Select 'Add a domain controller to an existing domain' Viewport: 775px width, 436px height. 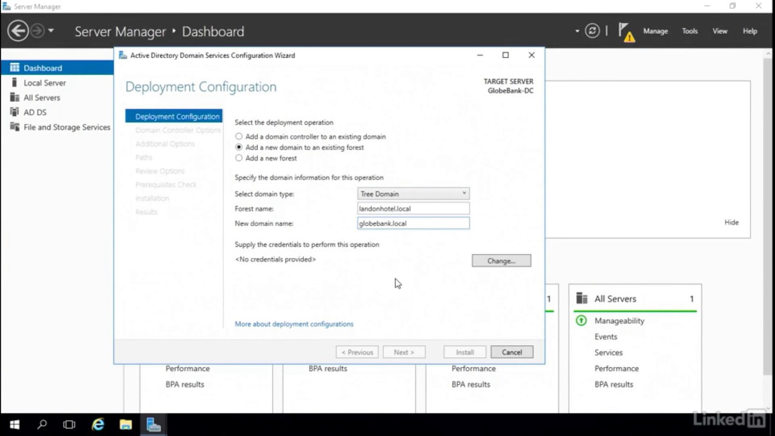[310, 137]
